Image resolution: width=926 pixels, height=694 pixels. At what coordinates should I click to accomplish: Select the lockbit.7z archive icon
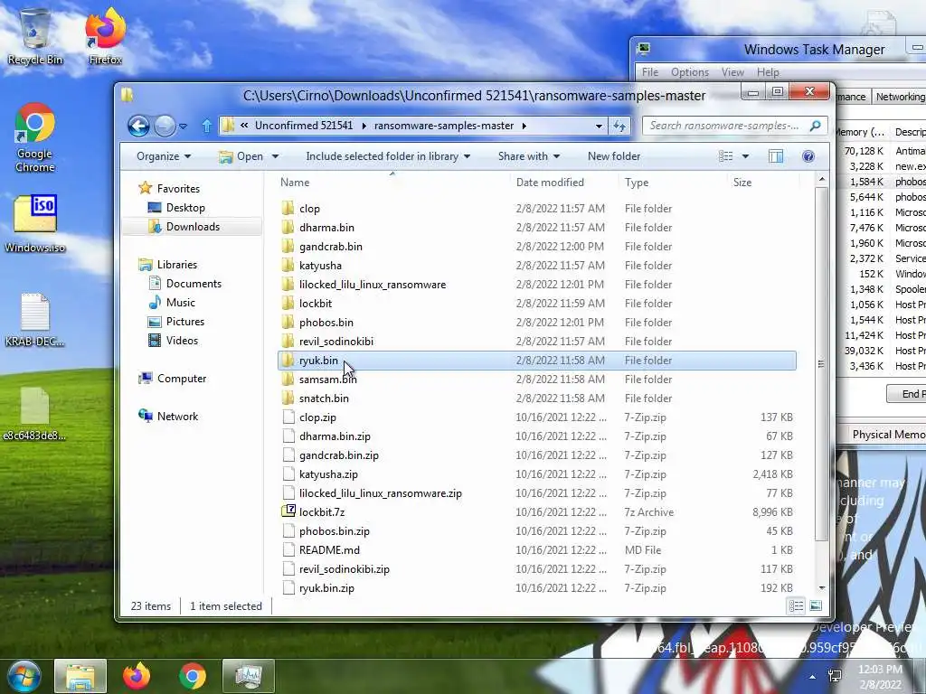pyautogui.click(x=288, y=511)
